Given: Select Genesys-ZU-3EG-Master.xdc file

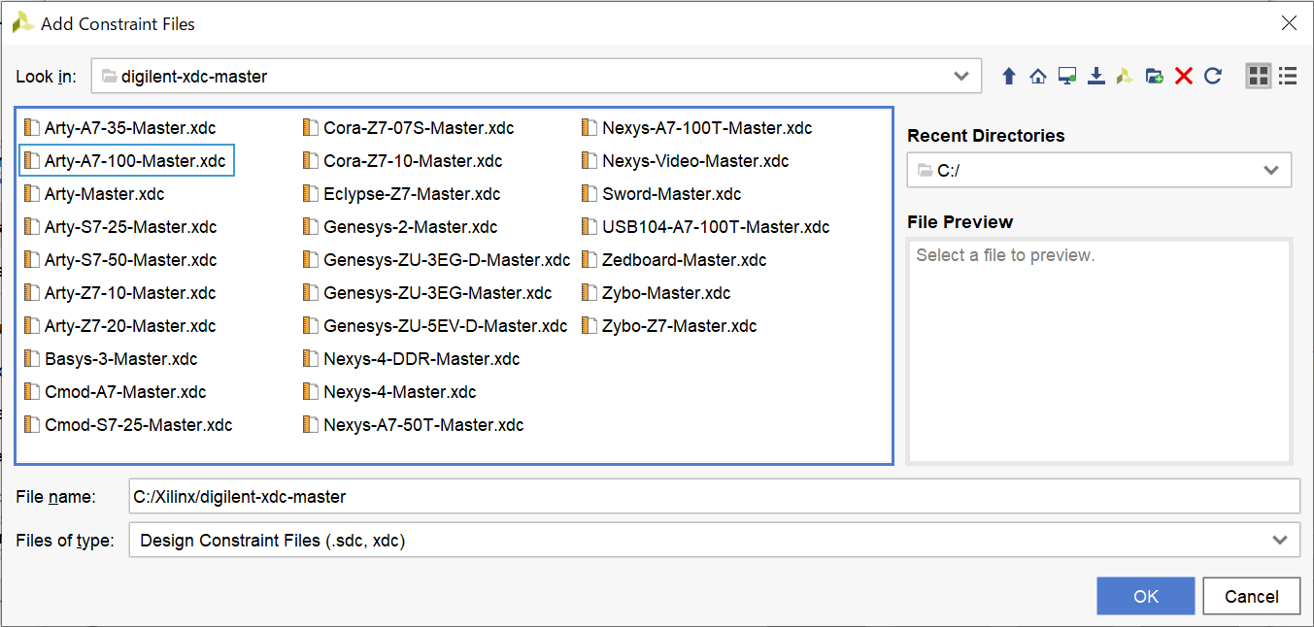Looking at the screenshot, I should [x=427, y=293].
